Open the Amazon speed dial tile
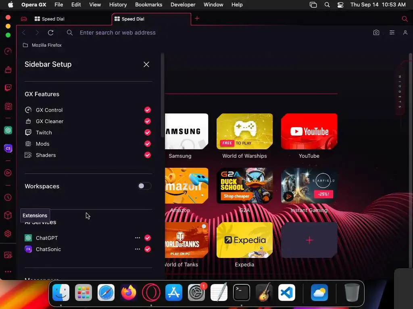413x309 pixels. 186,186
